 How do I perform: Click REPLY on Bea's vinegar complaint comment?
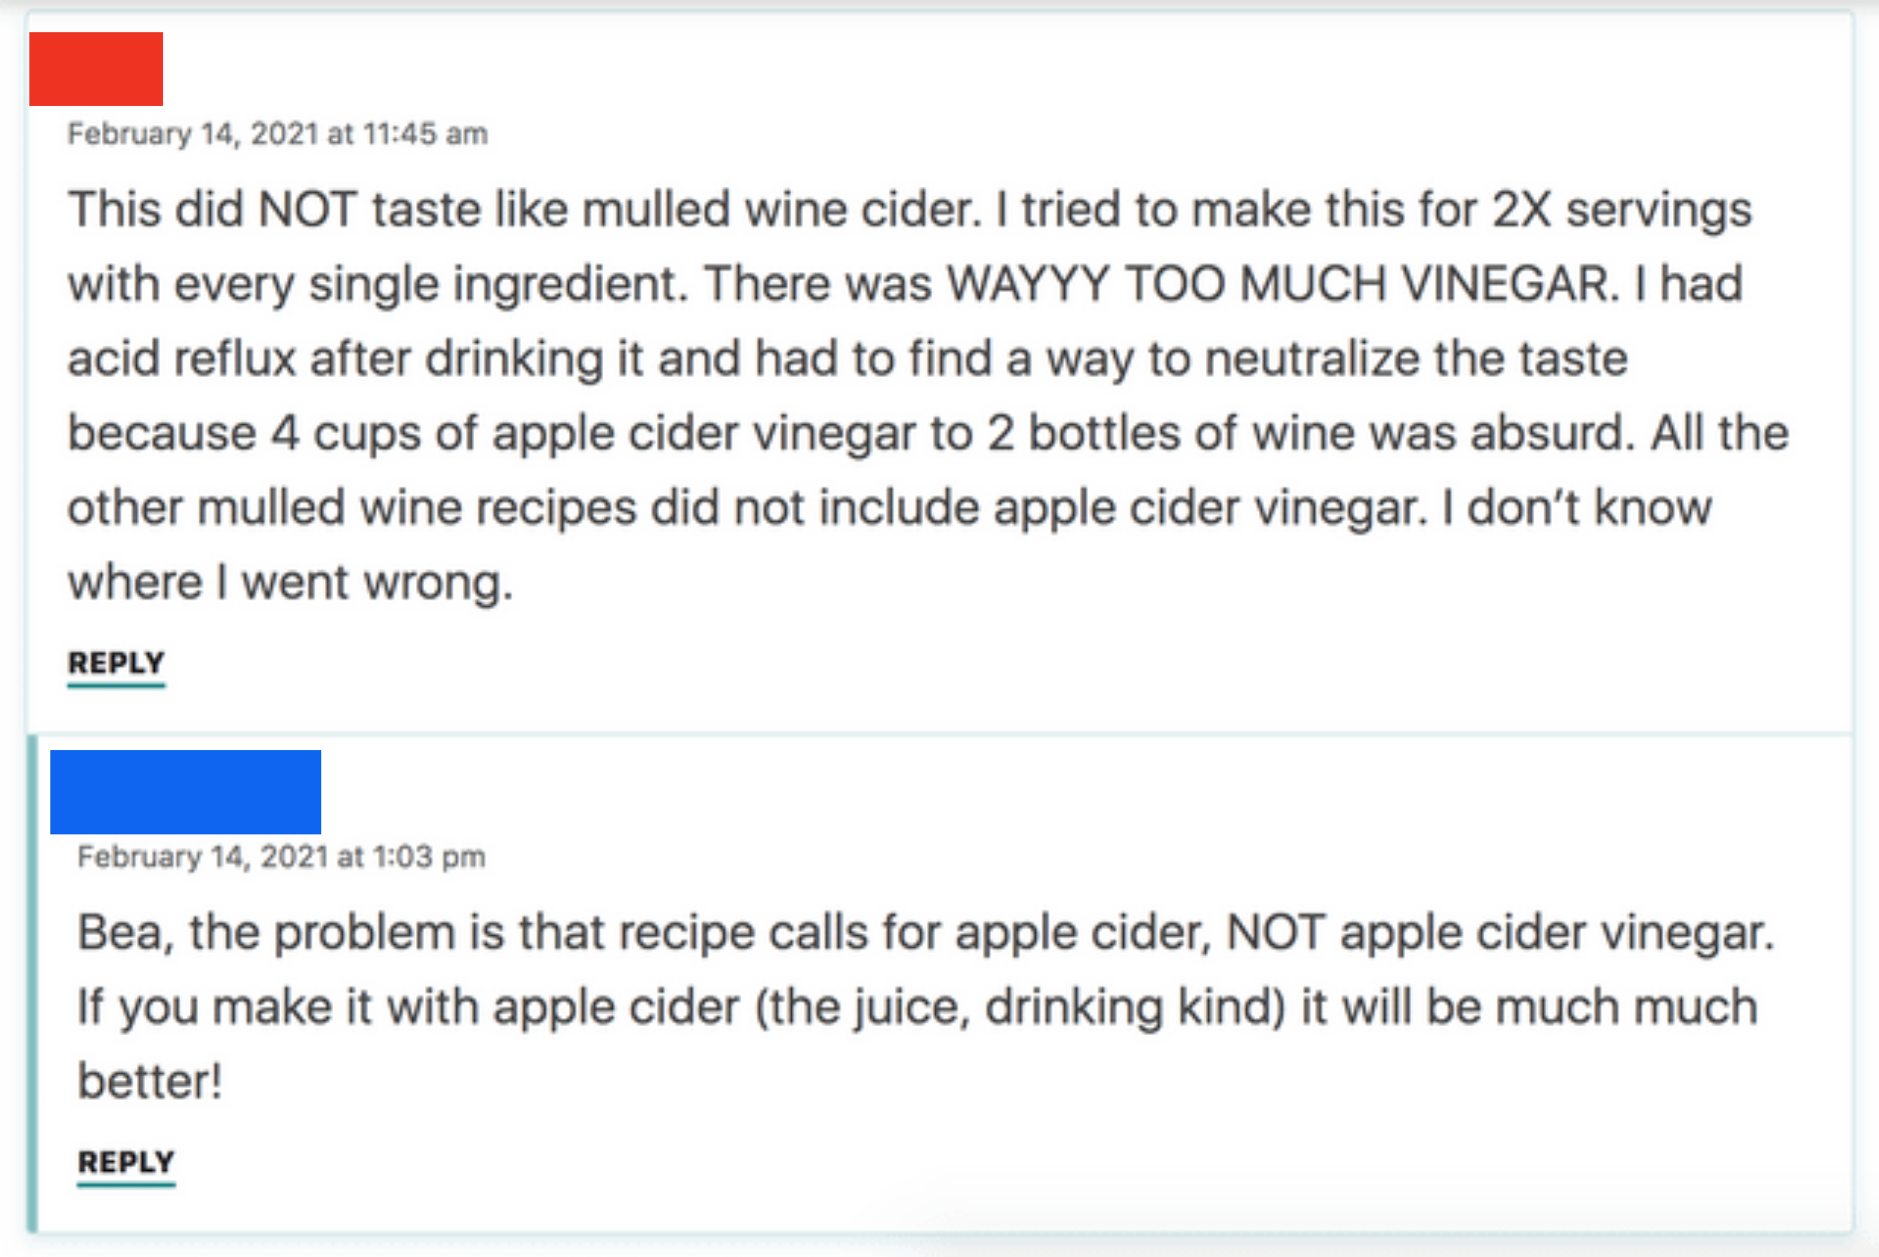pyautogui.click(x=116, y=662)
